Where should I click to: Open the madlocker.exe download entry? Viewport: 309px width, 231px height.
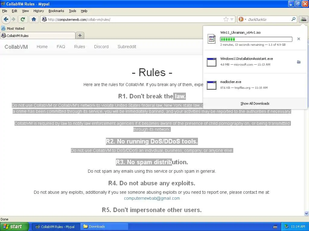point(255,85)
